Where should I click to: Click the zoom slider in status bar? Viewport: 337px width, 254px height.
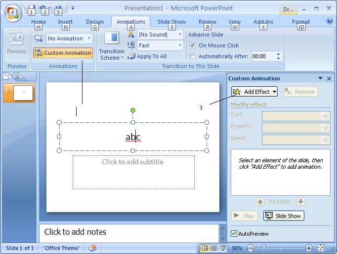[263, 248]
